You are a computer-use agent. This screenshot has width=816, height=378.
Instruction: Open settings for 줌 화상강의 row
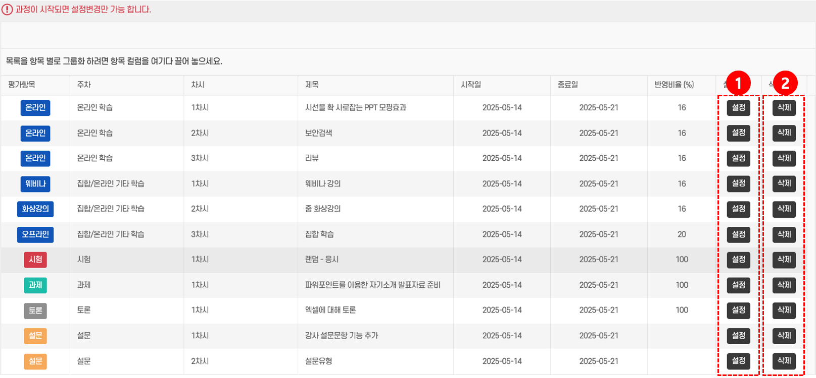[738, 209]
